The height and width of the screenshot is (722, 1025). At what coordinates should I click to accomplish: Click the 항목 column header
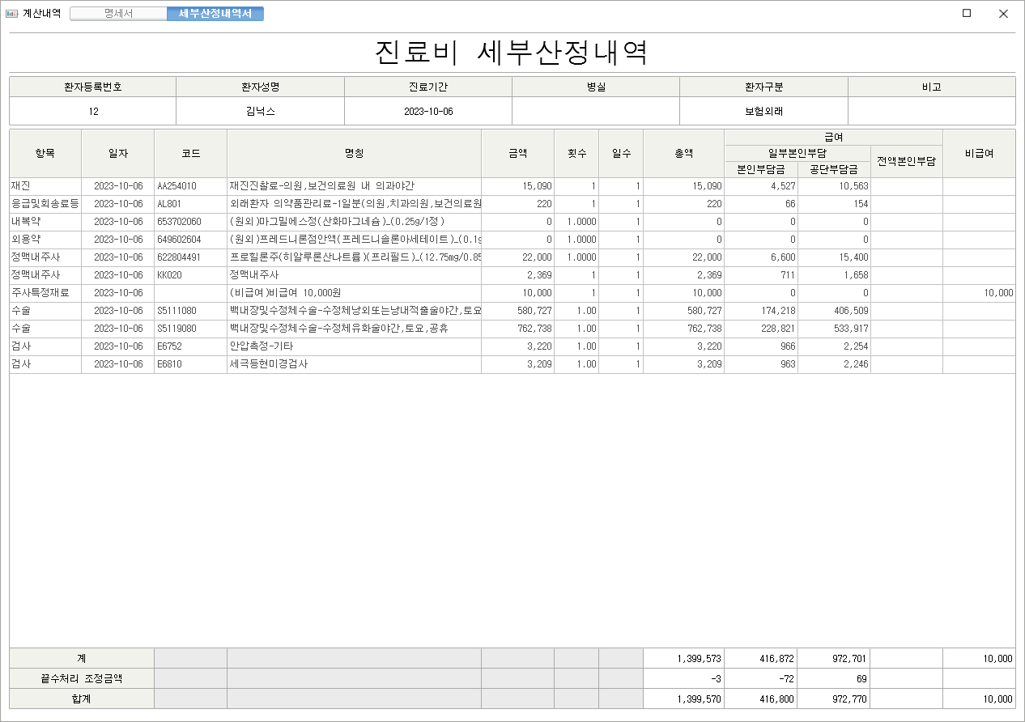[45, 153]
